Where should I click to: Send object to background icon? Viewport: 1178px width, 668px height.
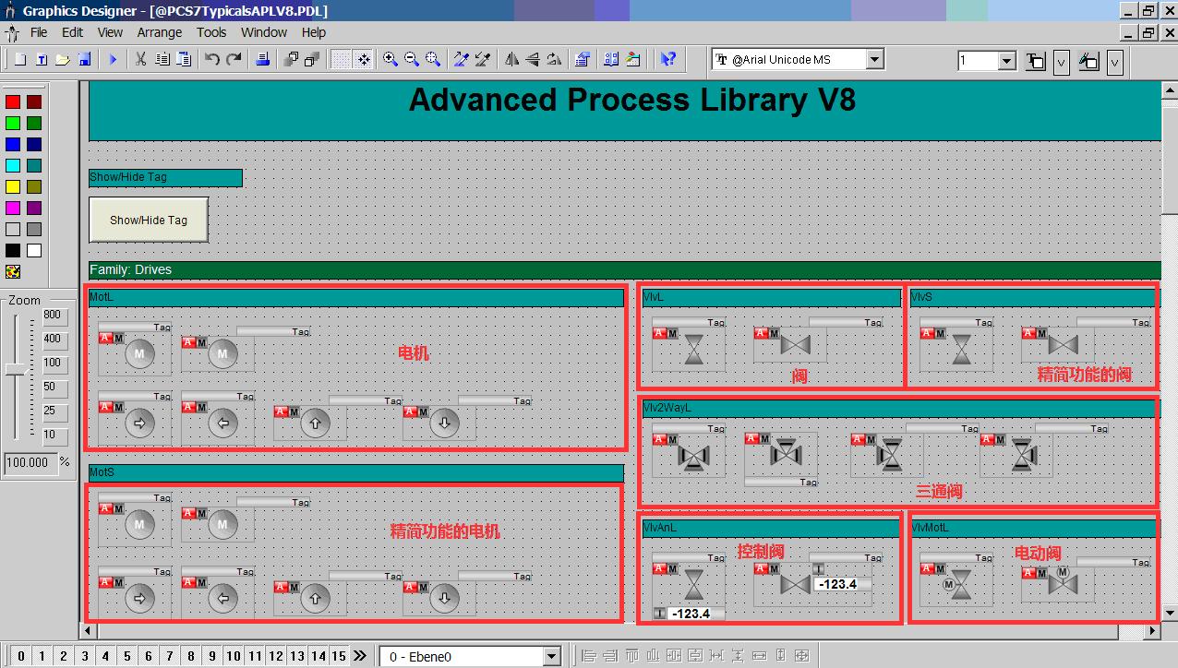pos(312,59)
